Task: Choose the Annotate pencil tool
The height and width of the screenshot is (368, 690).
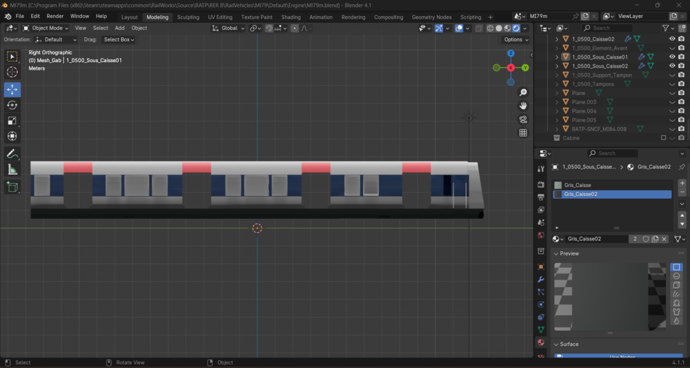Action: coord(12,154)
